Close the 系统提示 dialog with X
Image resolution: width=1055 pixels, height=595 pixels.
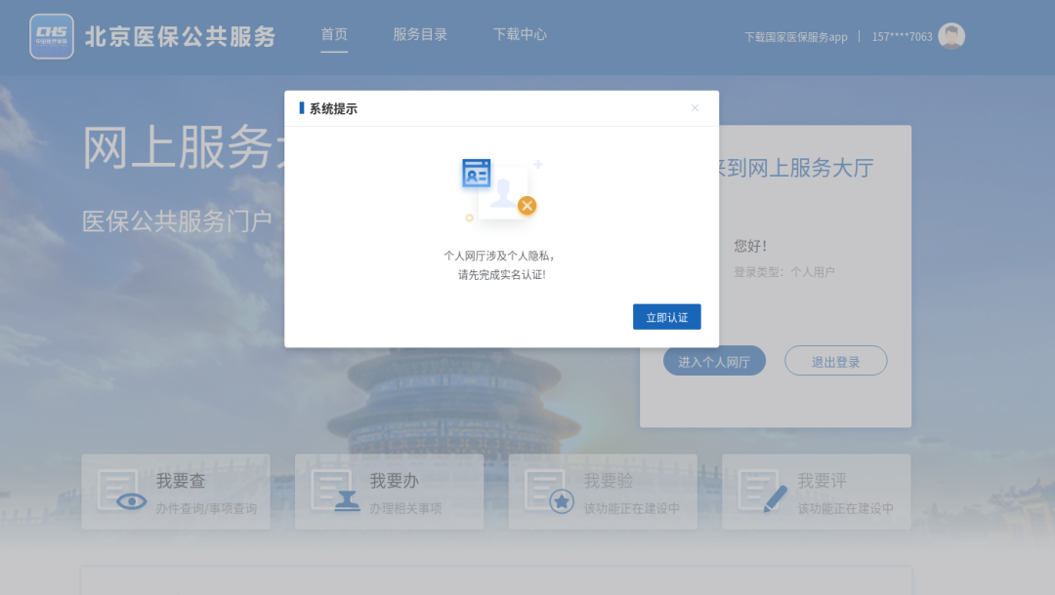[695, 108]
